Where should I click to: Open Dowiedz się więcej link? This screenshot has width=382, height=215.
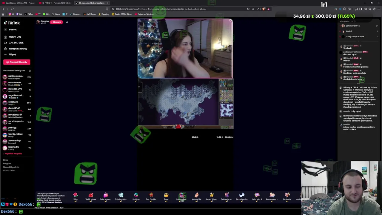coord(56,202)
